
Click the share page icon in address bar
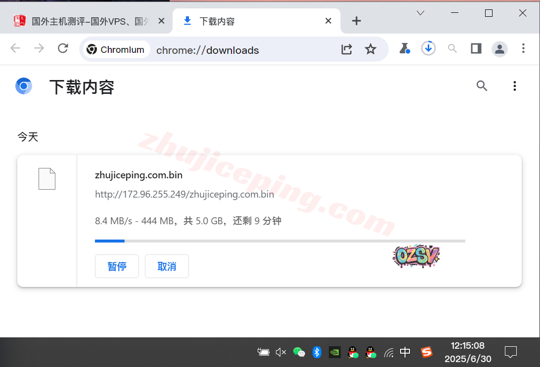click(347, 49)
